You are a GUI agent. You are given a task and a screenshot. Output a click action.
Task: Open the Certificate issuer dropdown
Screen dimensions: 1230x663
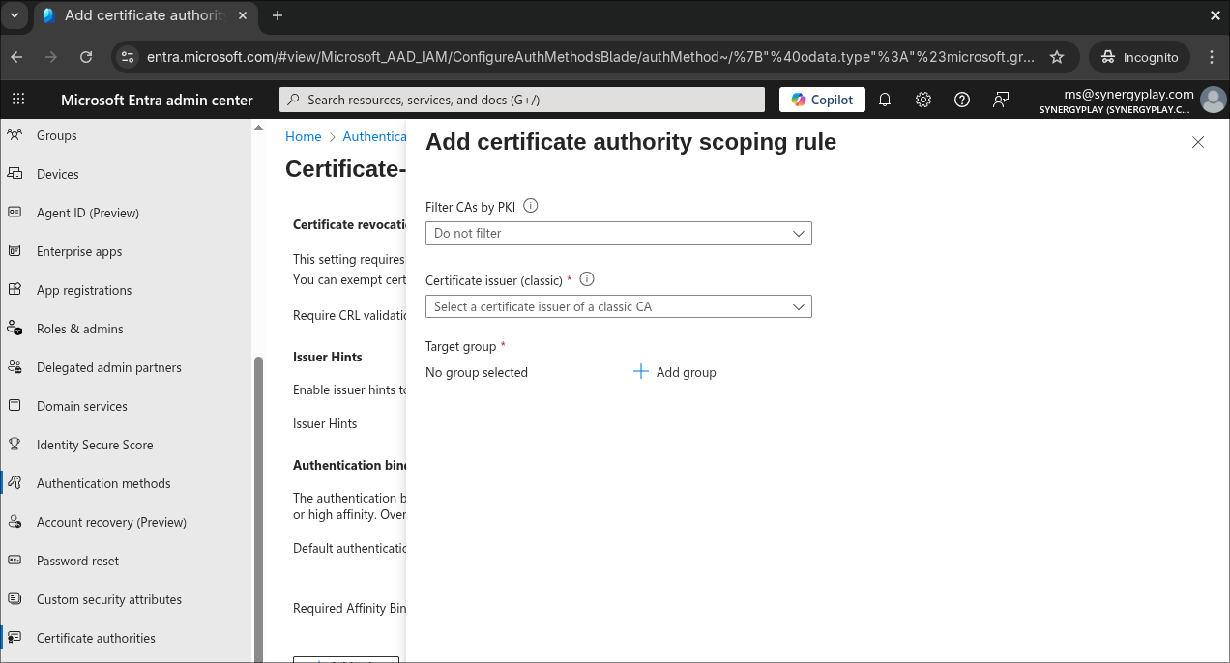coord(619,306)
